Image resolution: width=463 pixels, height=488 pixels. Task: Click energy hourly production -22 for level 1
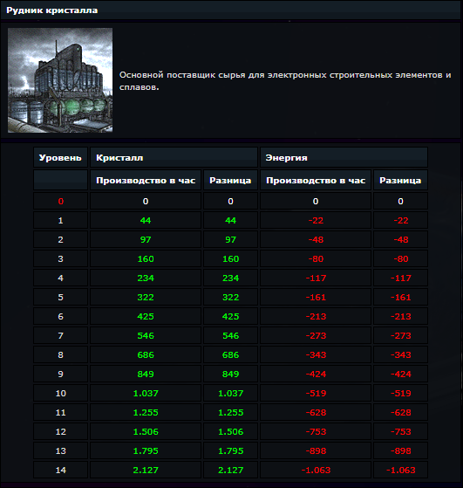316,220
